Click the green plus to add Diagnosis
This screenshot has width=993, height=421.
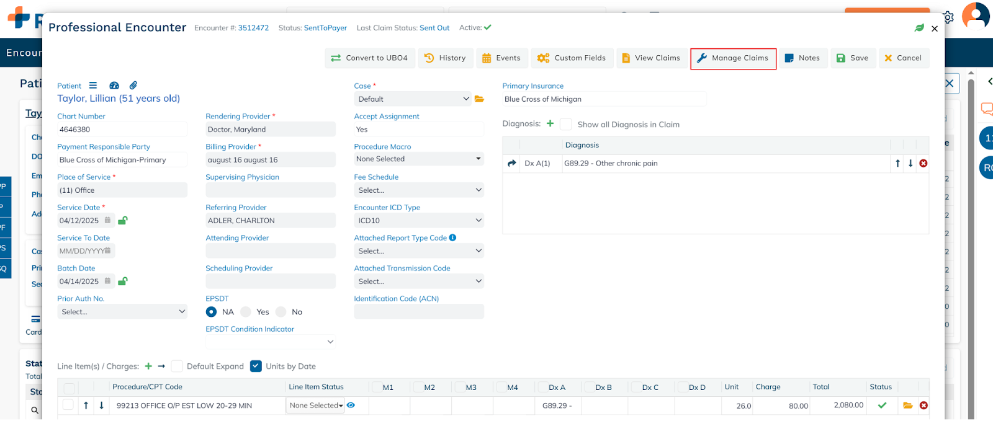click(x=550, y=124)
